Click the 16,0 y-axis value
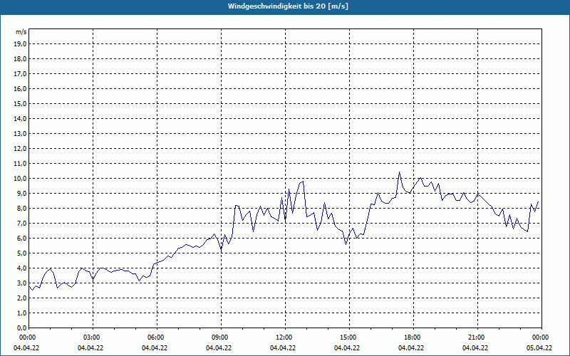Viewport: 570px width, 356px height. point(20,88)
